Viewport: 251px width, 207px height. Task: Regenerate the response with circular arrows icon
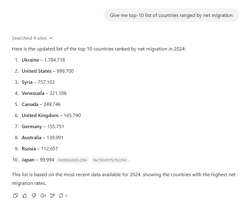coord(61,196)
